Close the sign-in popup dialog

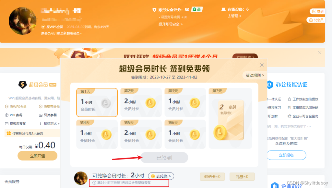262,65
